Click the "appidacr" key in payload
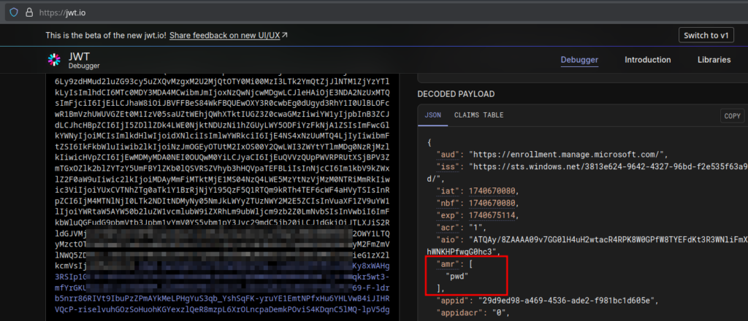 click(459, 313)
